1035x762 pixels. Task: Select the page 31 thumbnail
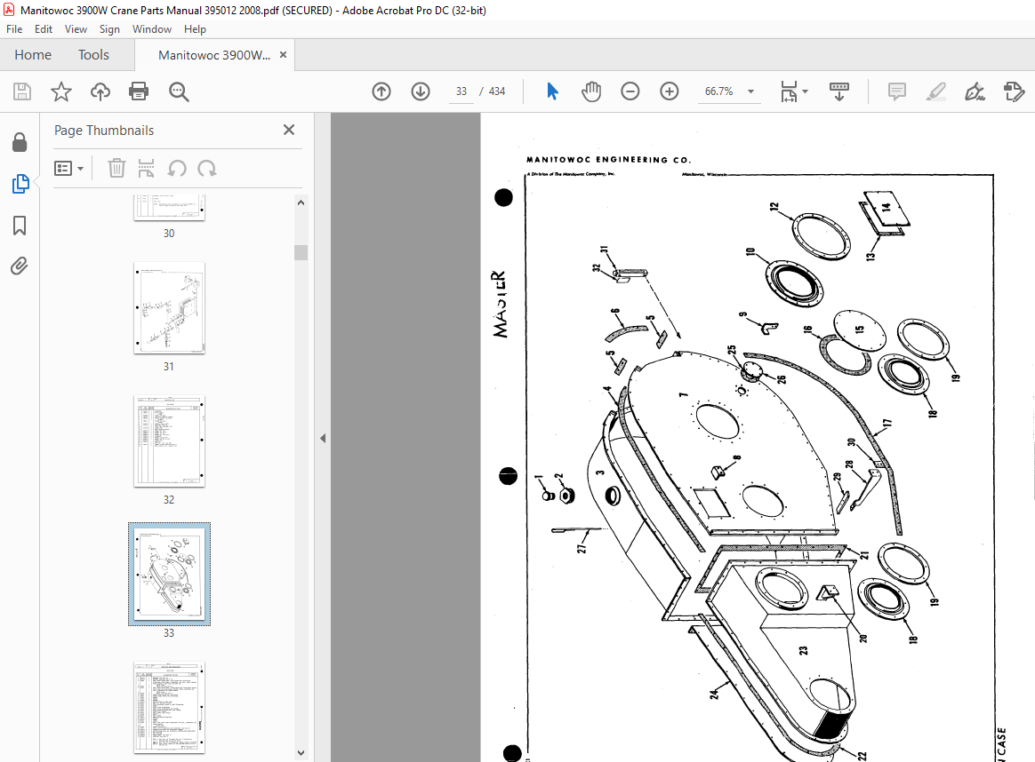(170, 308)
